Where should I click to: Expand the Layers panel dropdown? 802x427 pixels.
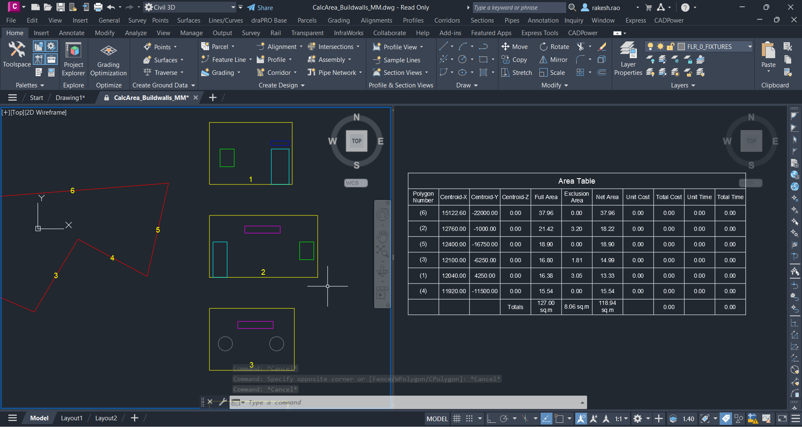pyautogui.click(x=694, y=85)
